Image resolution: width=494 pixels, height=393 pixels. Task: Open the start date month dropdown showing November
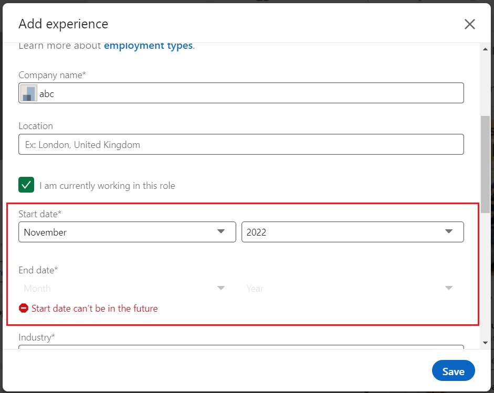click(x=127, y=232)
